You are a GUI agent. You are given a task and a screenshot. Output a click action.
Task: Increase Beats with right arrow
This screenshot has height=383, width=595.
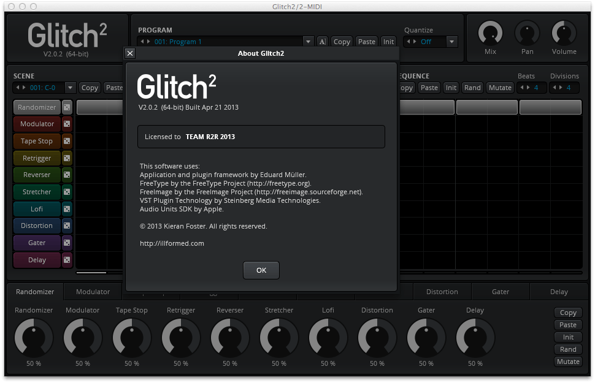click(528, 87)
